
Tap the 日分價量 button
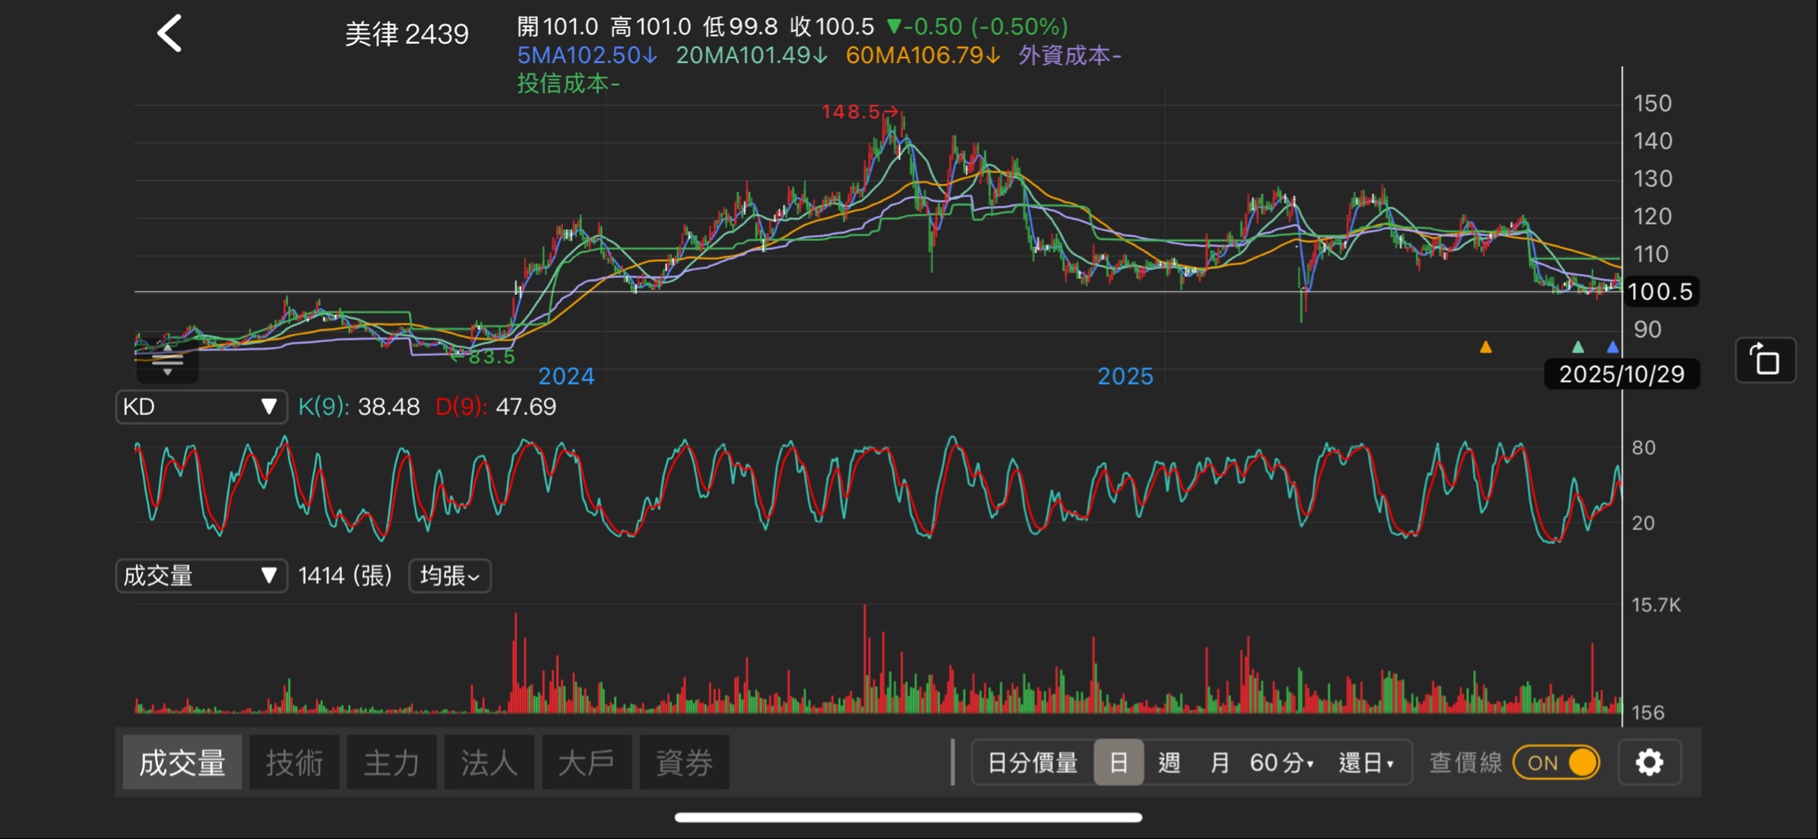tap(1032, 762)
